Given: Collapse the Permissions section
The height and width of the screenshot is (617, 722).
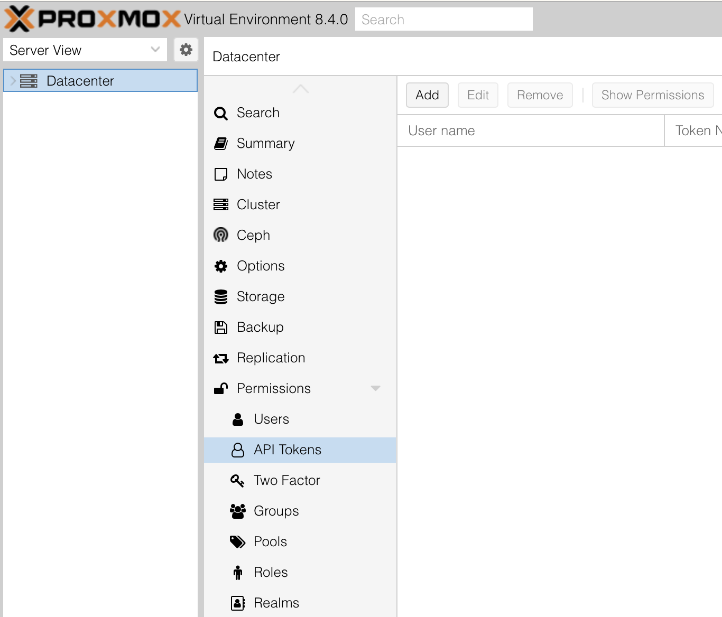Looking at the screenshot, I should [375, 388].
